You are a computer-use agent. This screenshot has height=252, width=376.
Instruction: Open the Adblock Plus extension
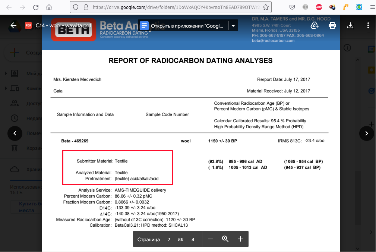tap(319, 7)
